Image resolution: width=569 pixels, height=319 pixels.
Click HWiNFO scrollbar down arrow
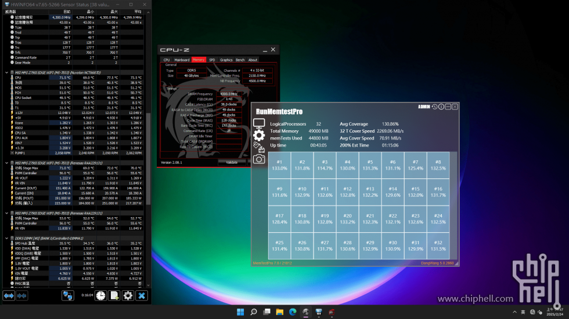[148, 285]
